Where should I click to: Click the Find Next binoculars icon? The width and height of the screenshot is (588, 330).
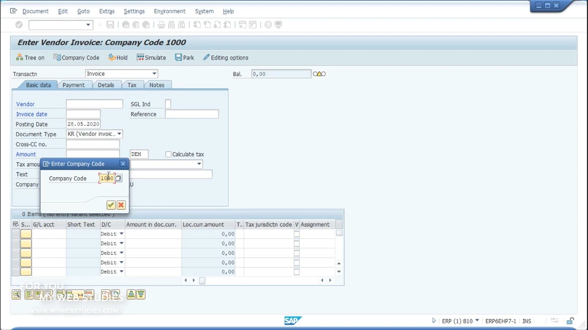[x=181, y=25]
